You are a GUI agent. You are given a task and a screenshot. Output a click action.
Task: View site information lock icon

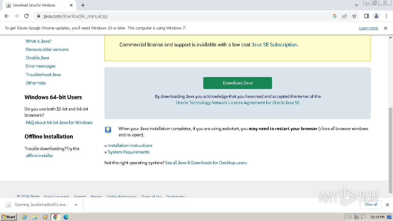coord(38,16)
